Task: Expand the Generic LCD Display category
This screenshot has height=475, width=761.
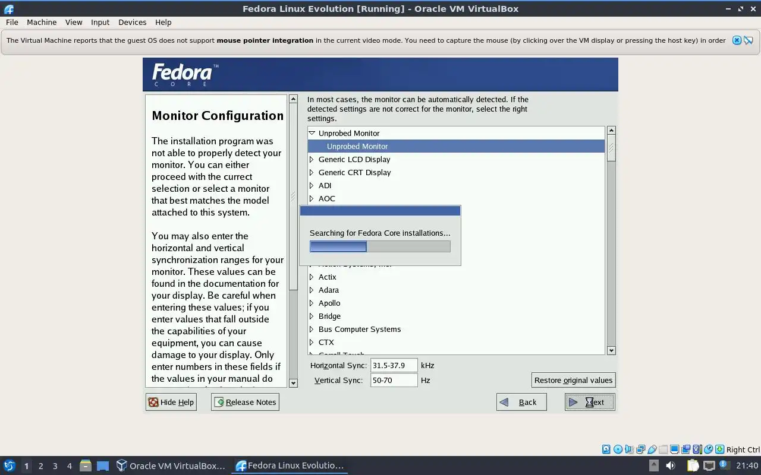Action: [312, 159]
